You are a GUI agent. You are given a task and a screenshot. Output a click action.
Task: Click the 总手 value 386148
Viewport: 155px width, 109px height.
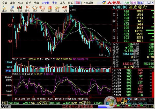point(128,54)
